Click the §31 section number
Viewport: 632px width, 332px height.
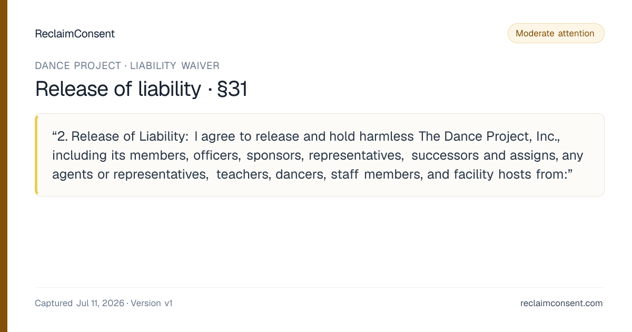232,89
